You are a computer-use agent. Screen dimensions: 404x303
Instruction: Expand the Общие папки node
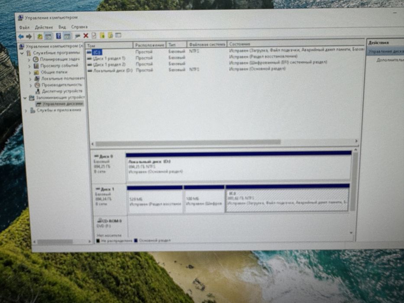[x=29, y=73]
